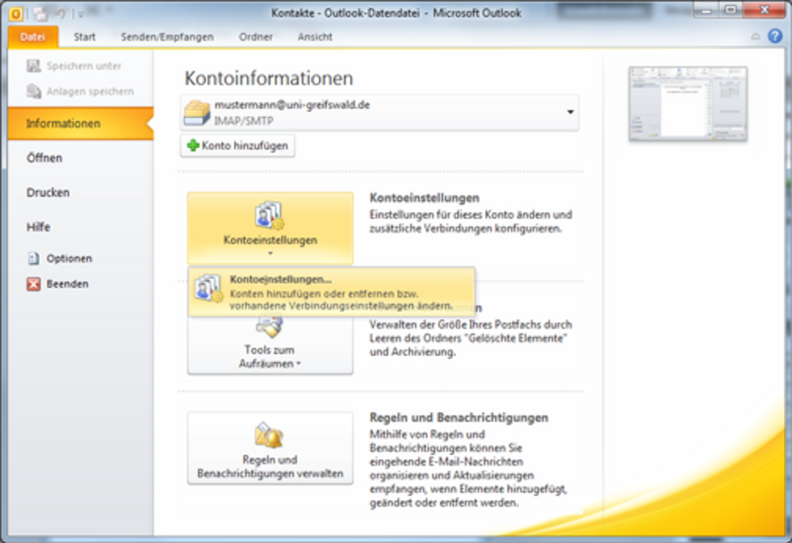Click the green plus Konto hinzufügen icon
Screen dimensions: 792x543
point(193,146)
